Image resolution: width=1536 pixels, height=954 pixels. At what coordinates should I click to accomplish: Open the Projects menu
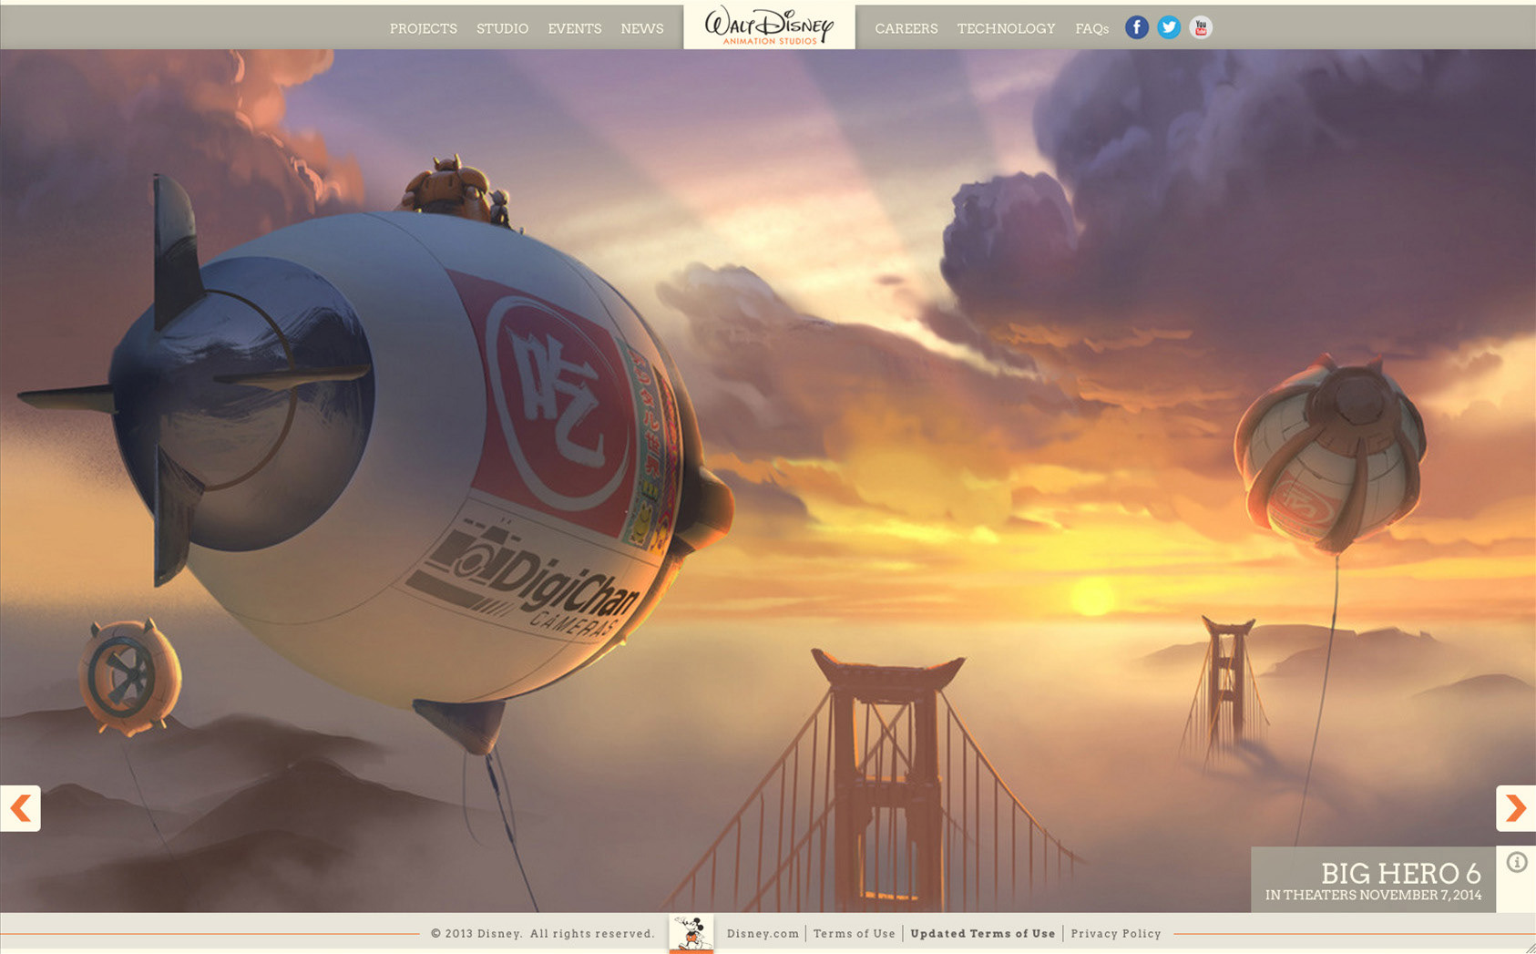click(424, 28)
